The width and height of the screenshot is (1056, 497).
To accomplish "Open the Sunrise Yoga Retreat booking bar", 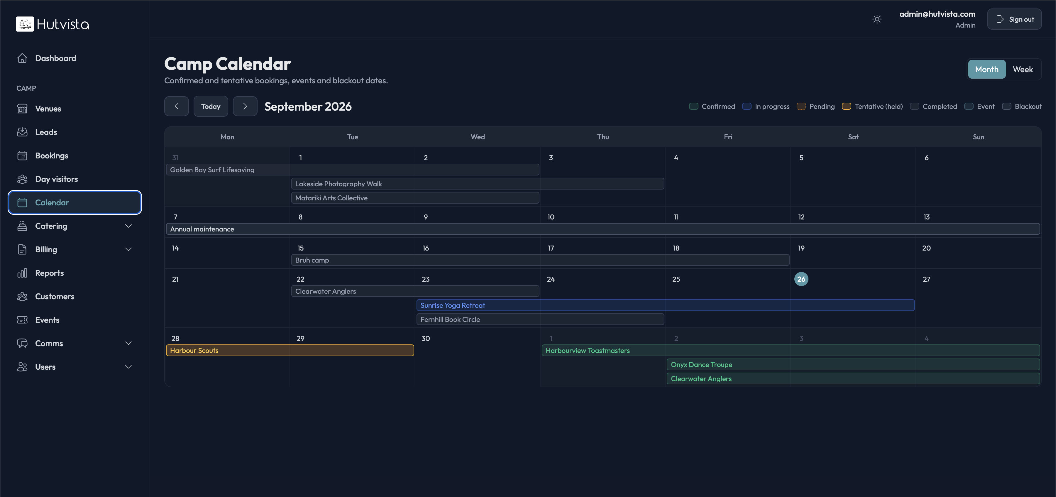I will 665,305.
